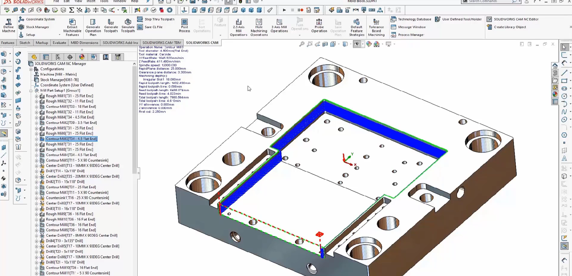Open Tolerance Based Machining

pos(376,27)
